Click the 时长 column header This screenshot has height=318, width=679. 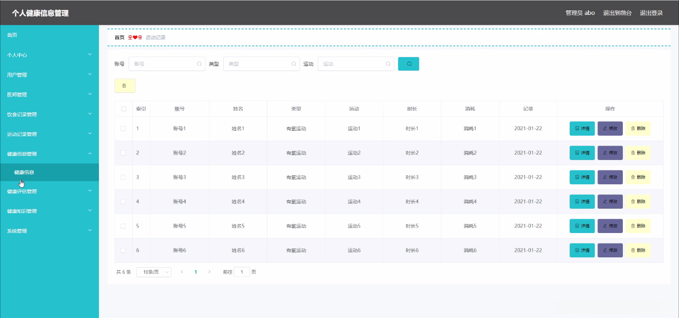[x=412, y=108]
